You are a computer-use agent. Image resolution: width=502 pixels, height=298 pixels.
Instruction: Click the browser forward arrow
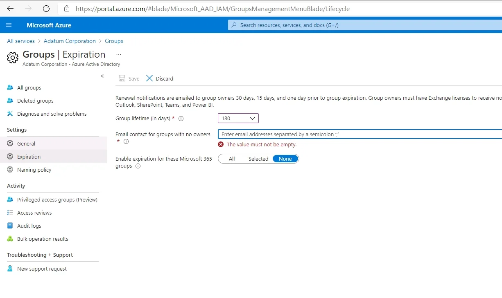coord(28,8)
